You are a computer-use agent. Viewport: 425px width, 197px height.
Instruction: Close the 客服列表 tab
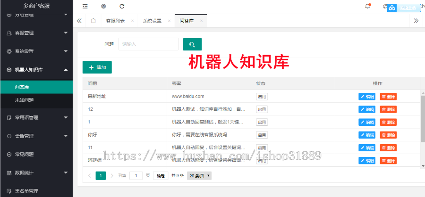pyautogui.click(x=132, y=21)
